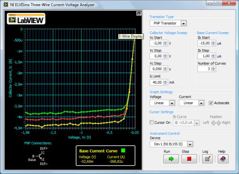This screenshot has height=174, width=239.
Task: Start the sweep with the green Run arrow
Action: (171, 159)
